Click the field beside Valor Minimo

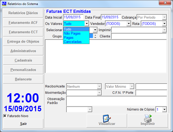click(x=151, y=86)
